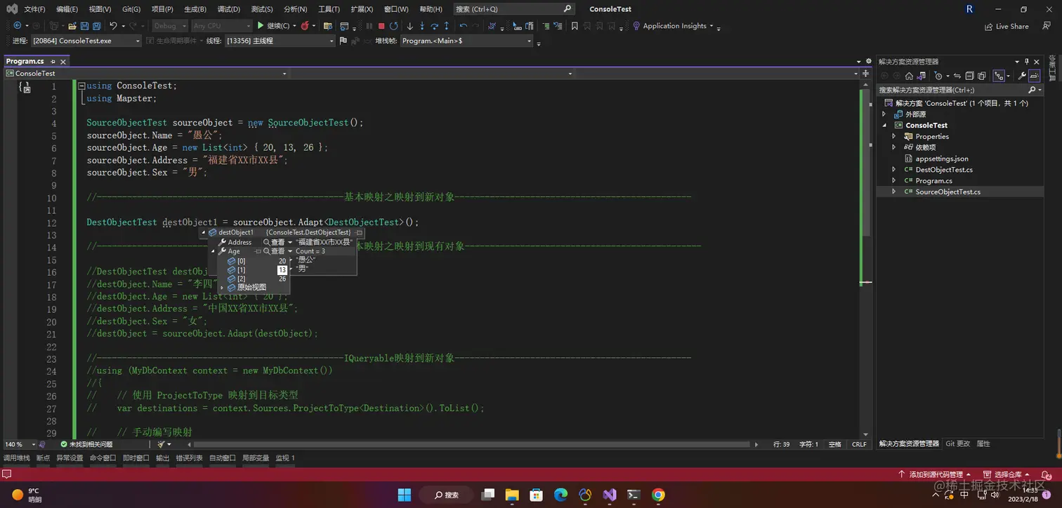Switch to the 局部变量 tab
The height and width of the screenshot is (508, 1062).
(256, 458)
